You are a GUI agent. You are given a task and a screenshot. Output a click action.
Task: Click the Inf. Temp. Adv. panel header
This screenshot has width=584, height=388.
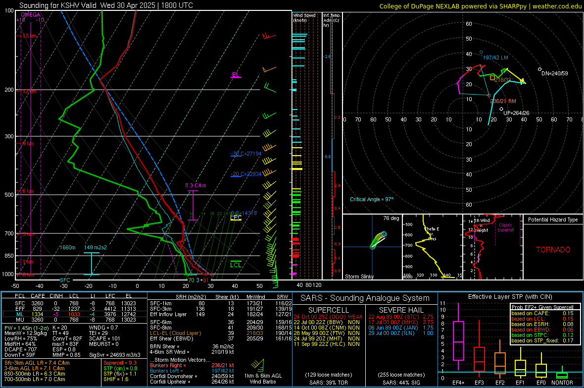332,20
